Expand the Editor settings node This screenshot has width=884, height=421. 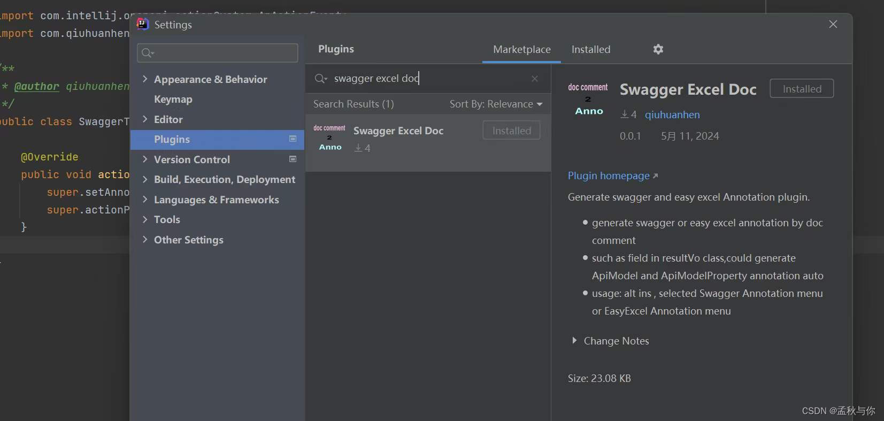tap(145, 119)
